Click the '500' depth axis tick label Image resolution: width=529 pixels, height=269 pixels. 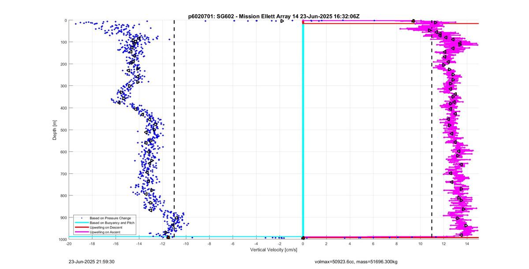pyautogui.click(x=63, y=130)
